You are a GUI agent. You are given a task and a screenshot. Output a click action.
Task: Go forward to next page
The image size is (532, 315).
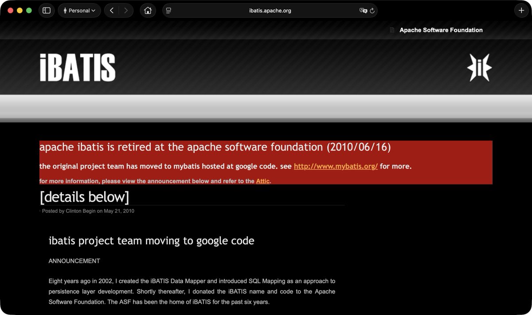pos(126,10)
